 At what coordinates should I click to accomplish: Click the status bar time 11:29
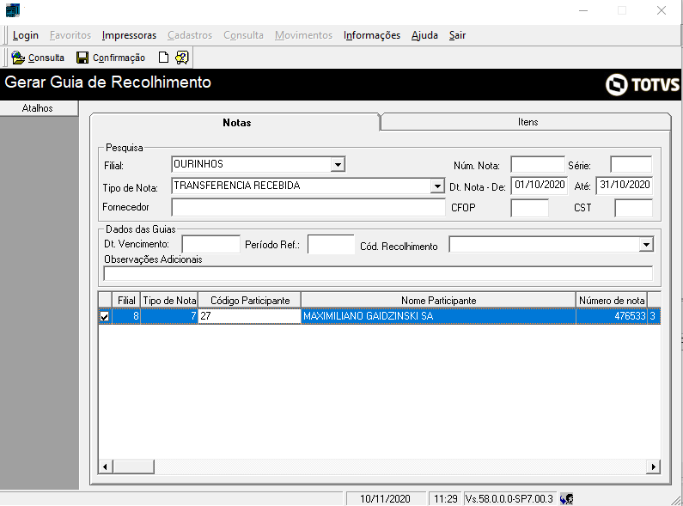pyautogui.click(x=446, y=498)
